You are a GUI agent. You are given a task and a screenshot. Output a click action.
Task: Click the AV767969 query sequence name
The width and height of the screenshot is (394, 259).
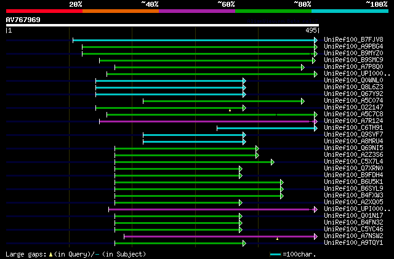[23, 20]
